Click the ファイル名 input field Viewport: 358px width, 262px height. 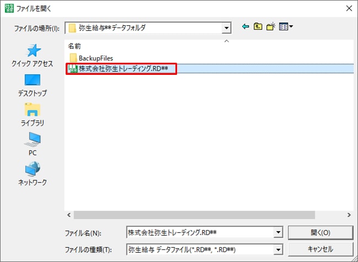[x=200, y=232]
